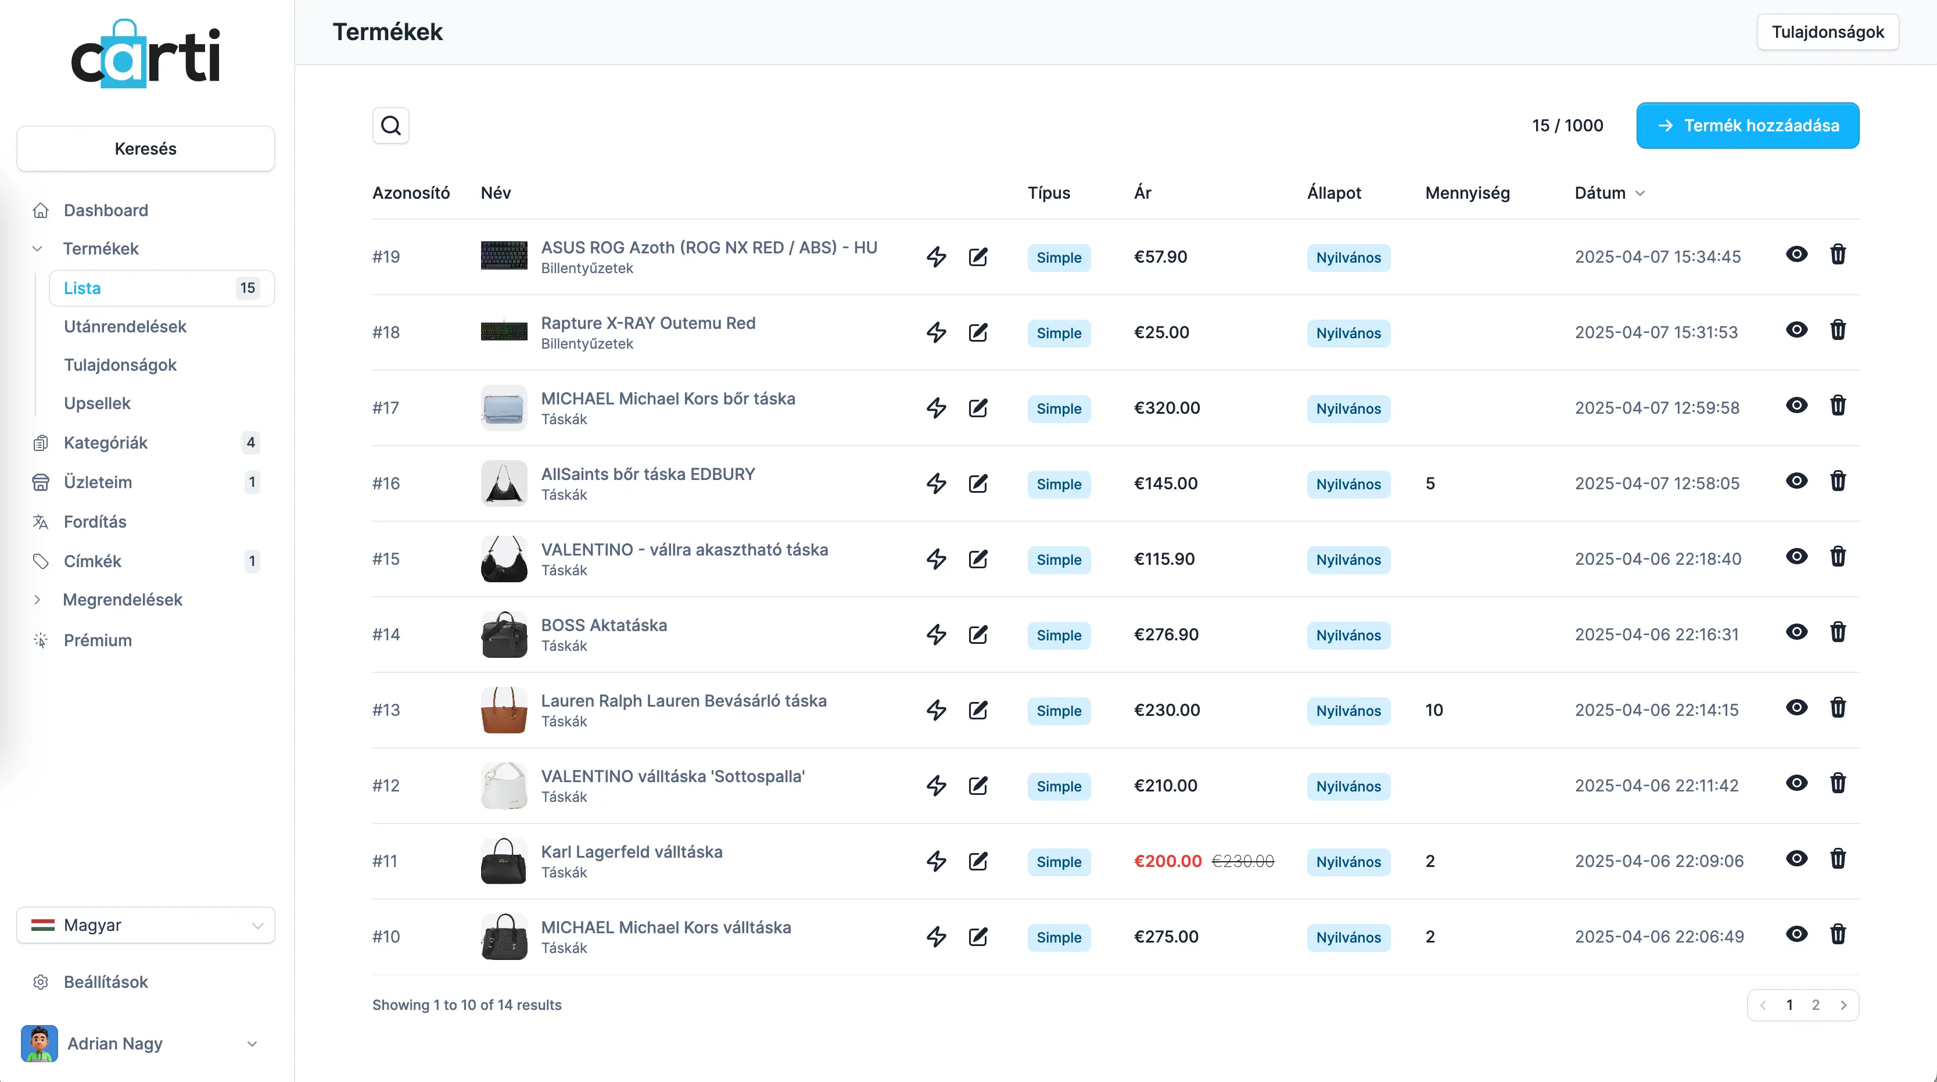Click lightning icon for BOSS Aktatáska

coord(936,635)
